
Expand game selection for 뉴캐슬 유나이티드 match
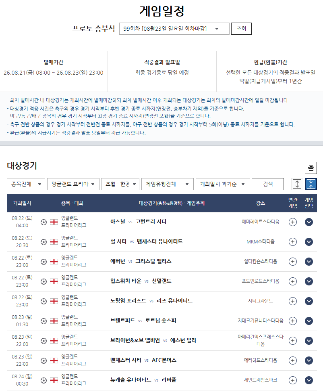pyautogui.click(x=309, y=380)
